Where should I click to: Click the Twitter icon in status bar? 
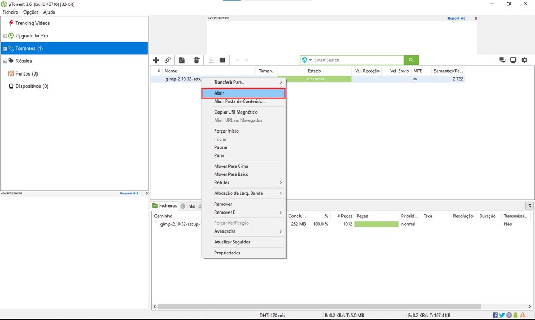point(501,315)
